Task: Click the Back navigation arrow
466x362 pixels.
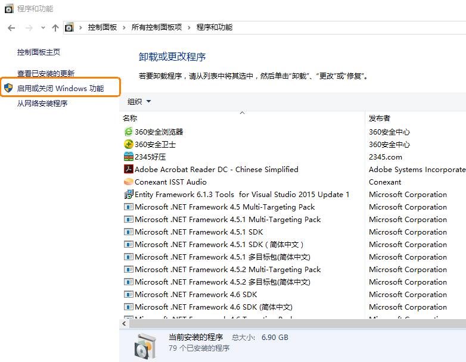Action: [x=11, y=28]
